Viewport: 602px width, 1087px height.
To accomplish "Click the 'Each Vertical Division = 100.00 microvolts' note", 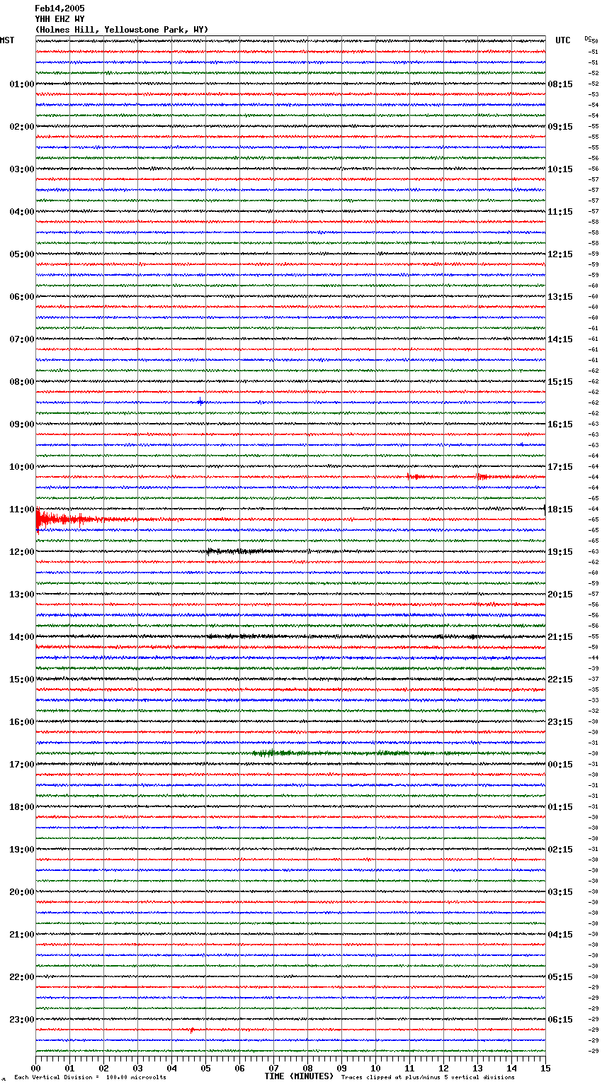I will [x=90, y=1078].
